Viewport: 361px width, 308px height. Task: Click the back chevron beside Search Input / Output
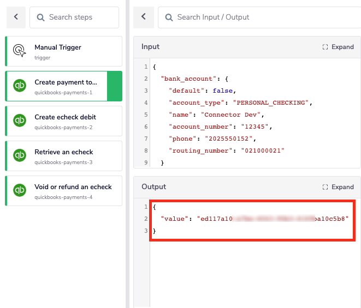point(144,17)
